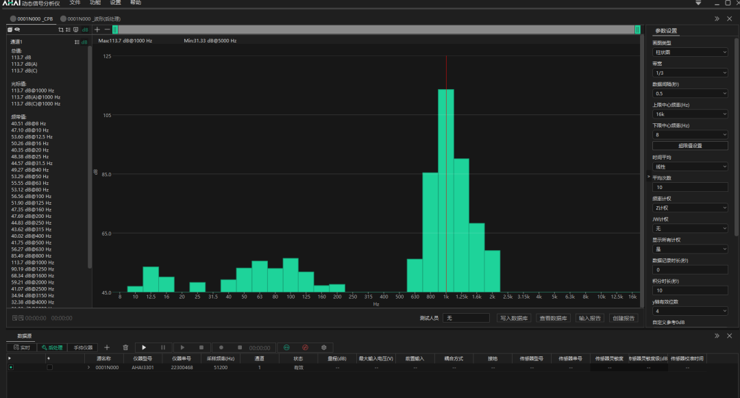Click the channel list vertical scrollbar
The width and height of the screenshot is (740, 398).
pos(90,156)
